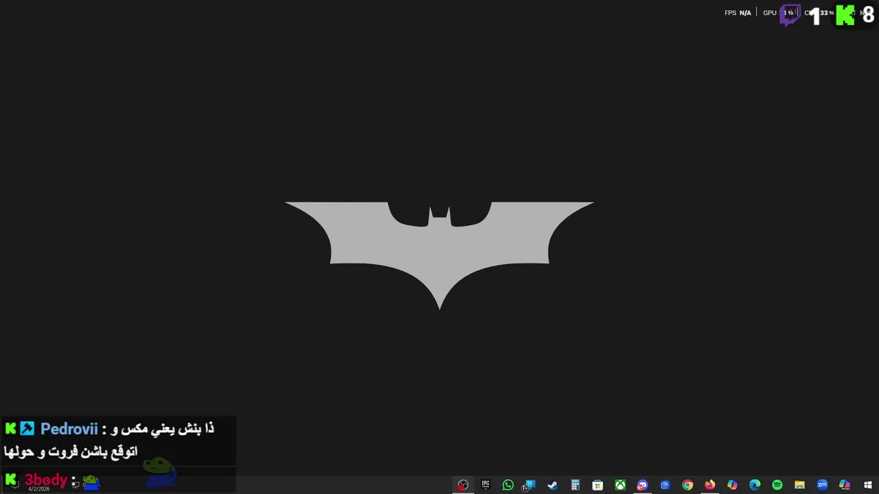Viewport: 879px width, 494px height.
Task: Open the red-black circular app icon on taskbar
Action: point(463,485)
